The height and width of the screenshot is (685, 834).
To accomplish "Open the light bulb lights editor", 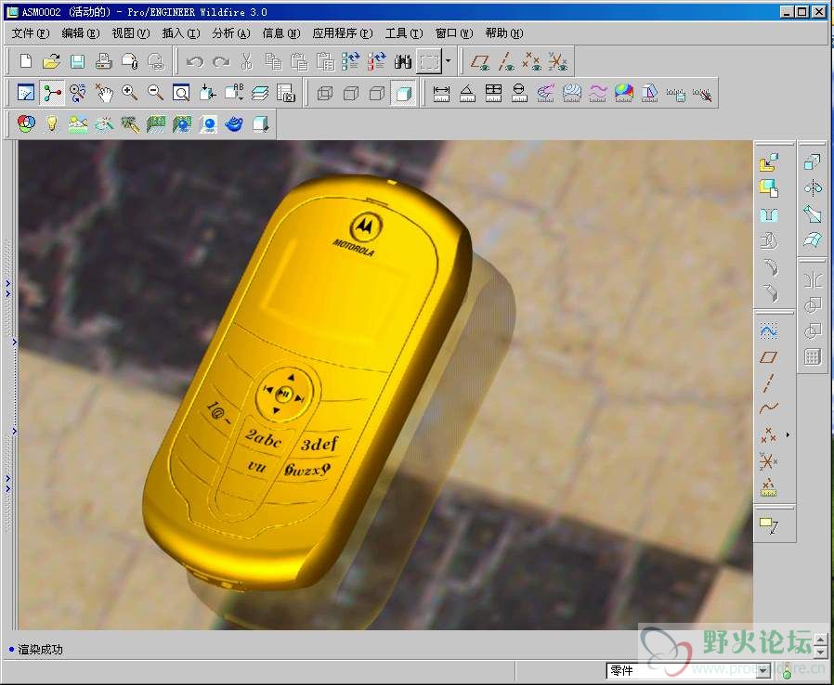I will [x=52, y=123].
